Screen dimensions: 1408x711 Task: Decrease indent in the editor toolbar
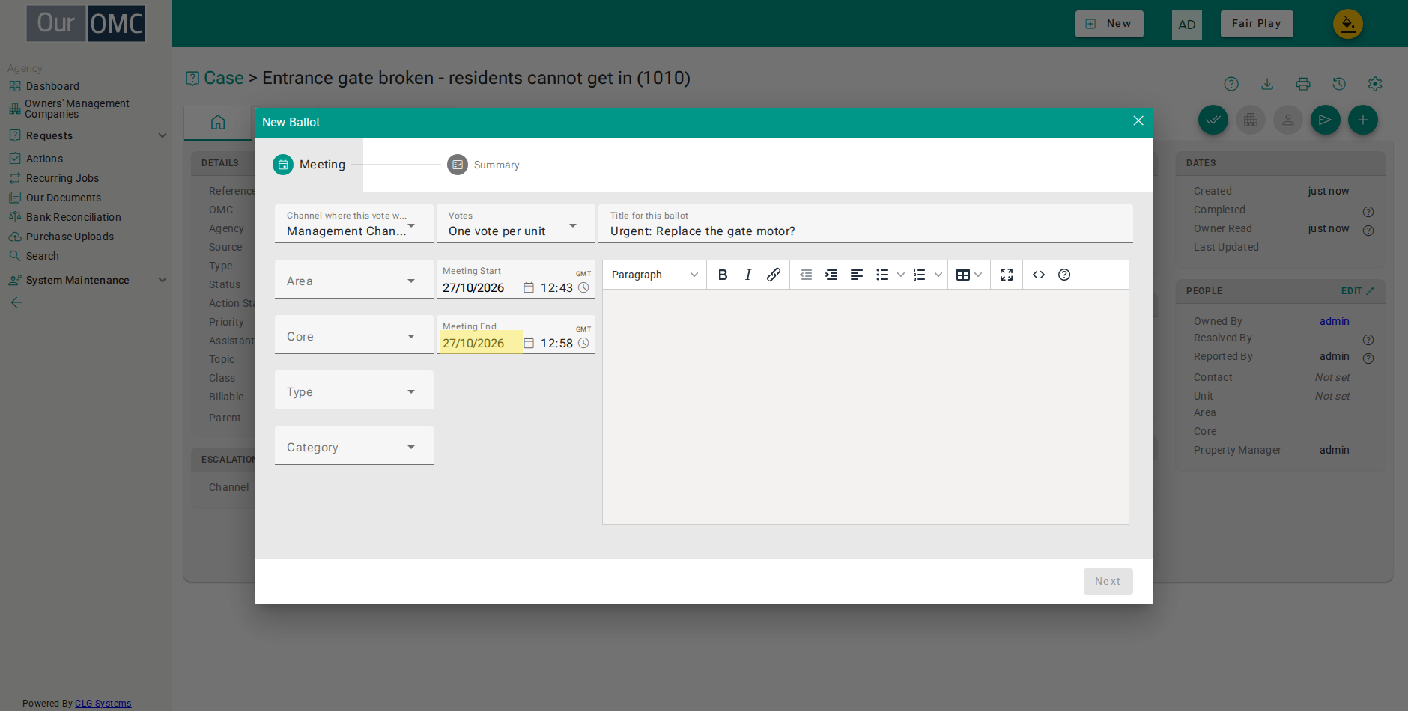pos(806,275)
